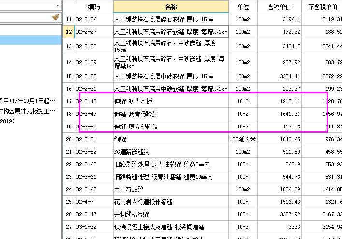Click the 含税单价 column header

[x=279, y=7]
